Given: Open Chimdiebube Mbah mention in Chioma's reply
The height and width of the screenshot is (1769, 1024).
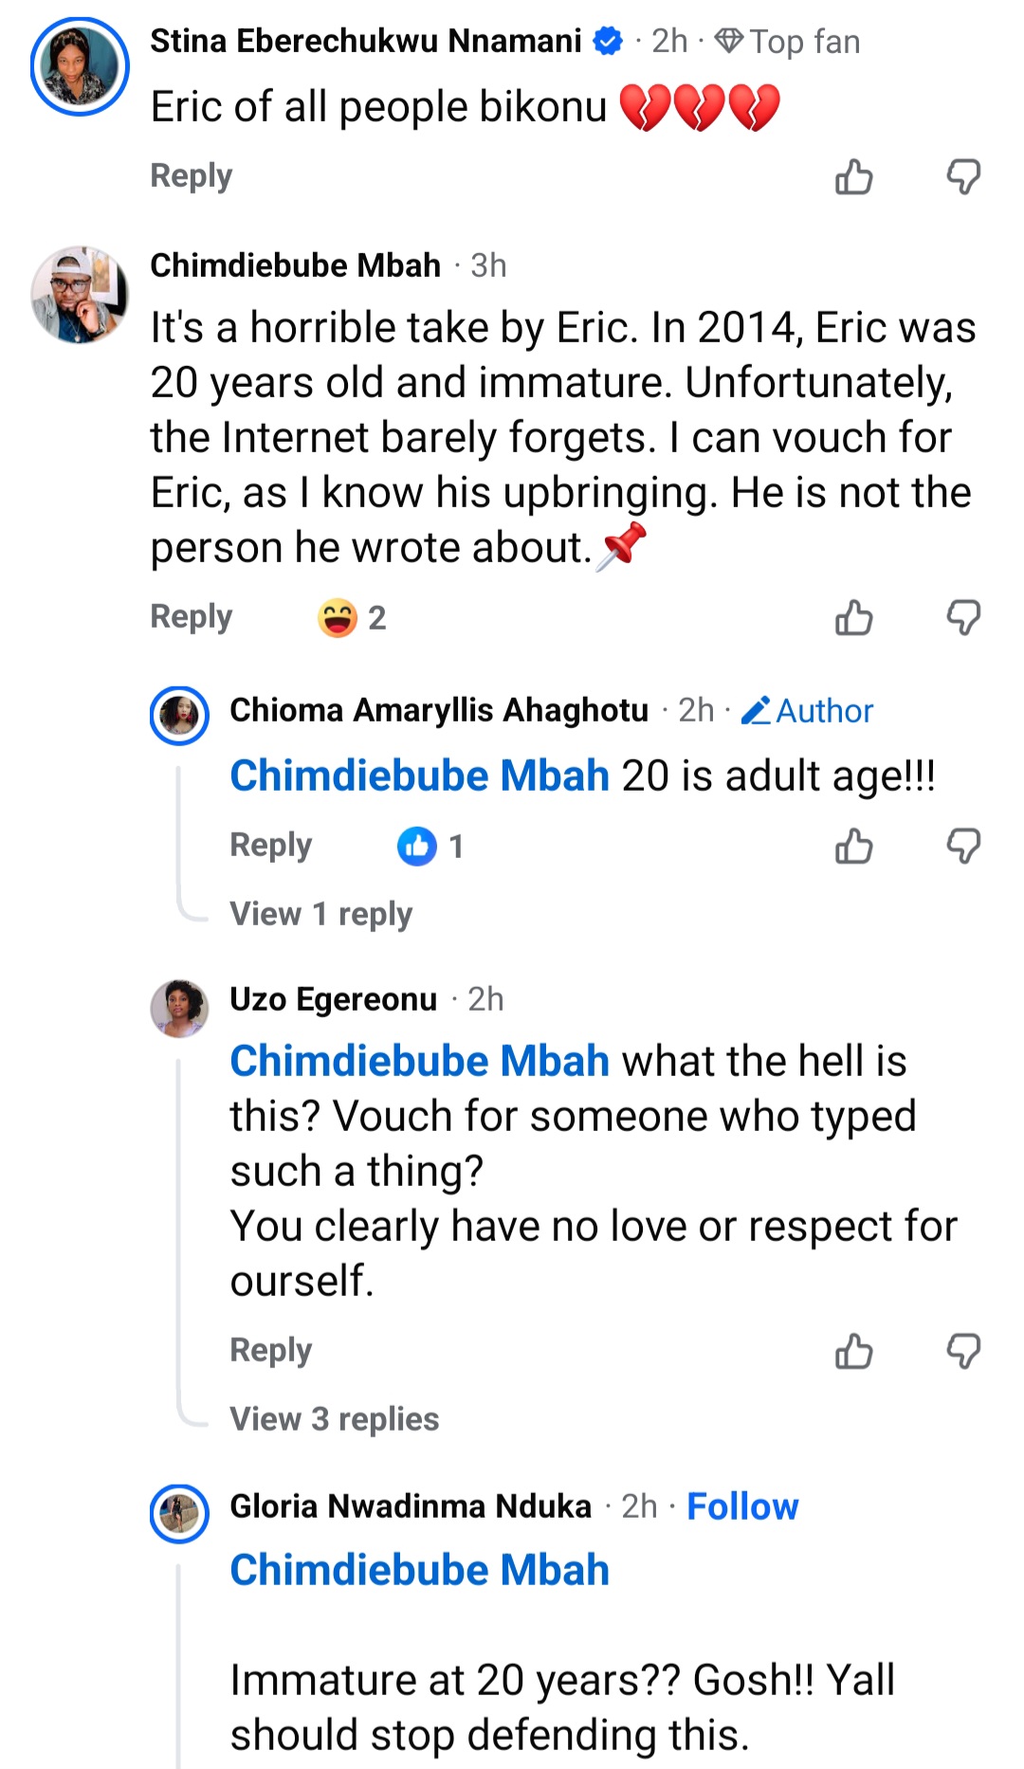Looking at the screenshot, I should 419,776.
